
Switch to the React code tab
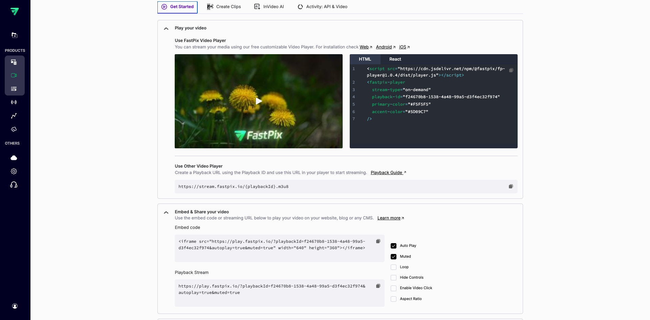(x=395, y=59)
